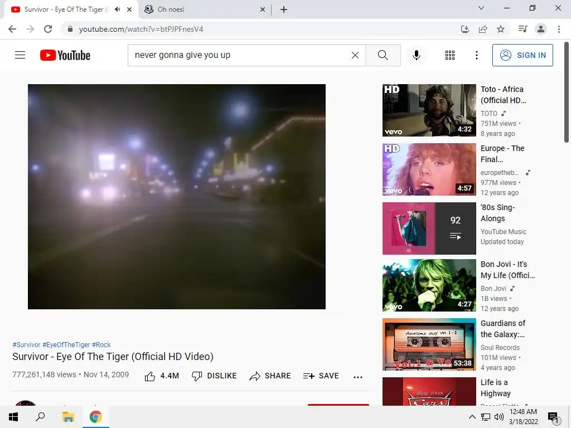Open more actions ellipsis under video
The height and width of the screenshot is (428, 571).
358,377
